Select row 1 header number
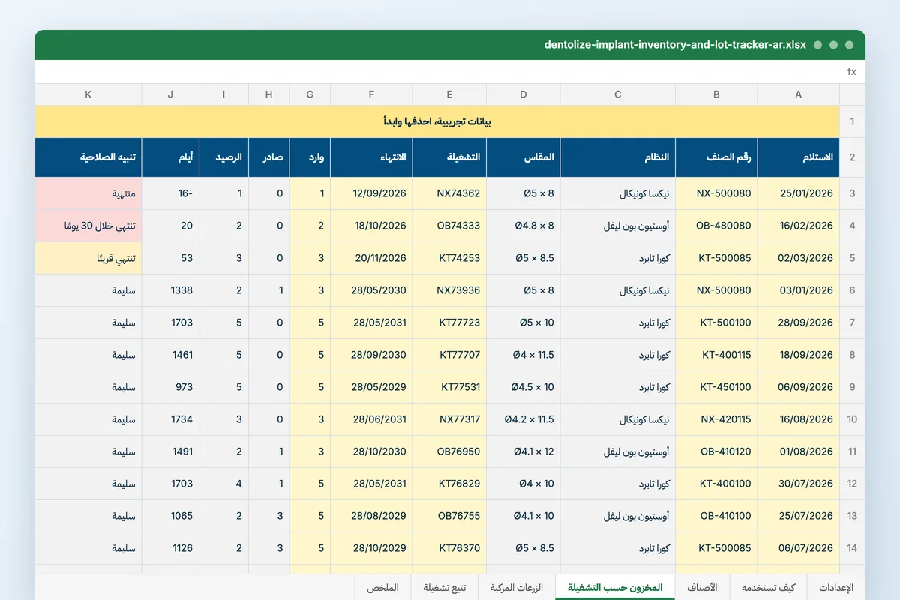 (x=852, y=121)
